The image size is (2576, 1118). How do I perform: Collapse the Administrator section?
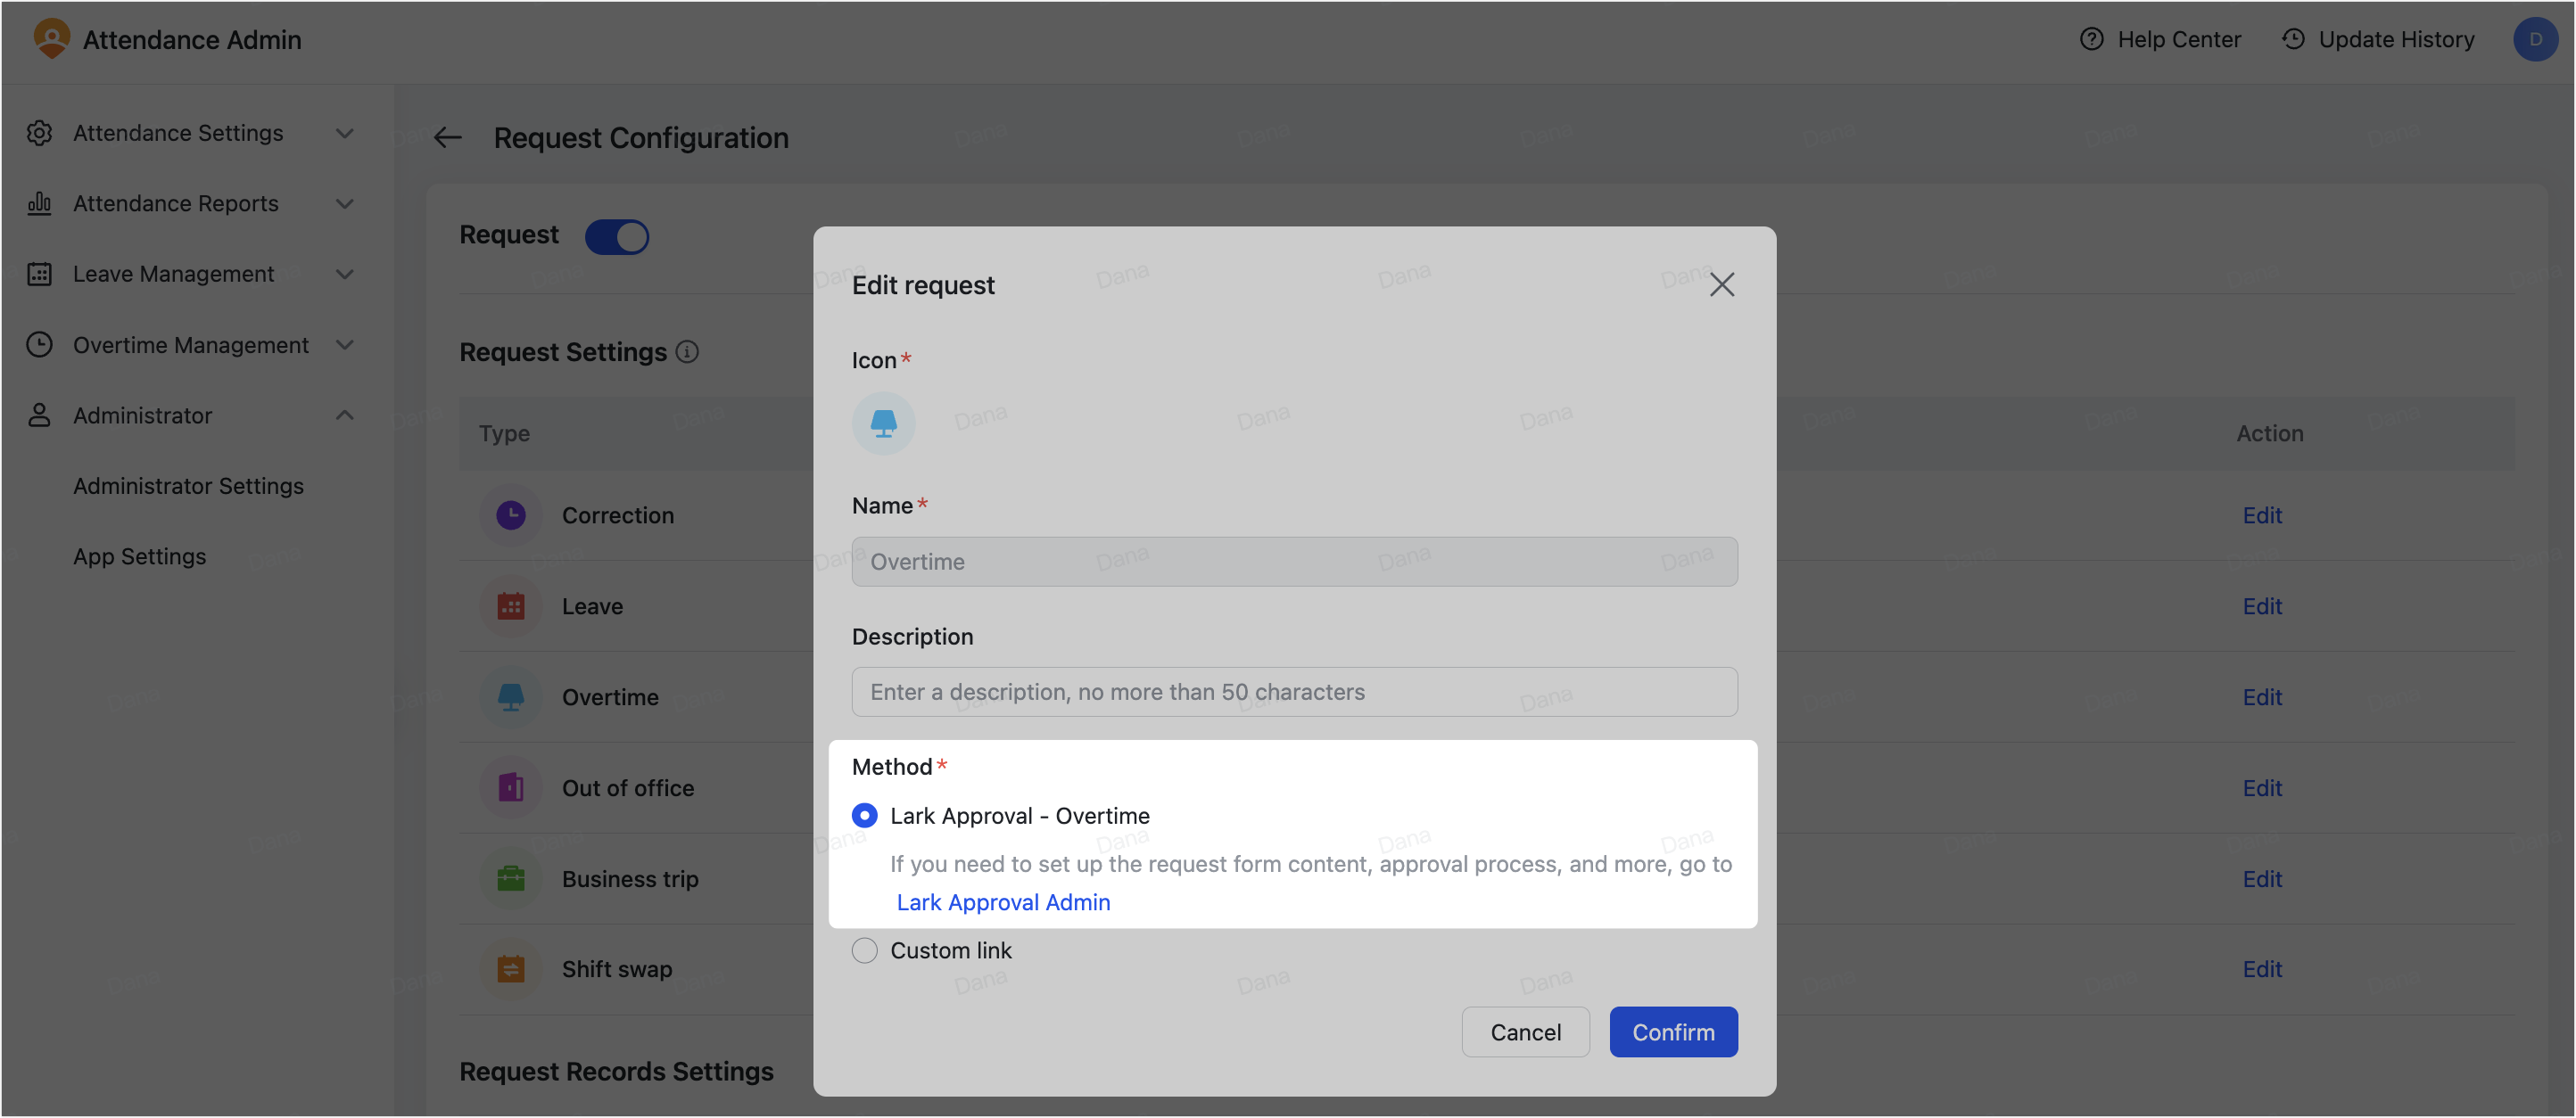point(345,415)
